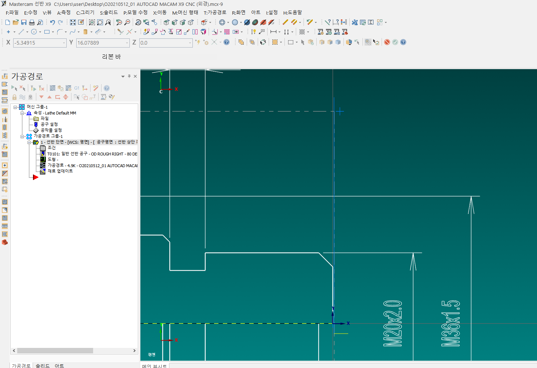This screenshot has height=368, width=537.
Task: Click the Smart dimension icon
Action: [254, 32]
